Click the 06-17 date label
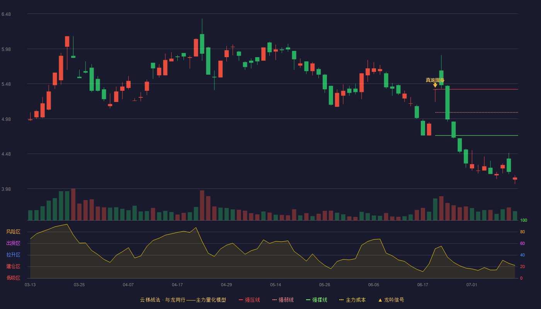 423,285
